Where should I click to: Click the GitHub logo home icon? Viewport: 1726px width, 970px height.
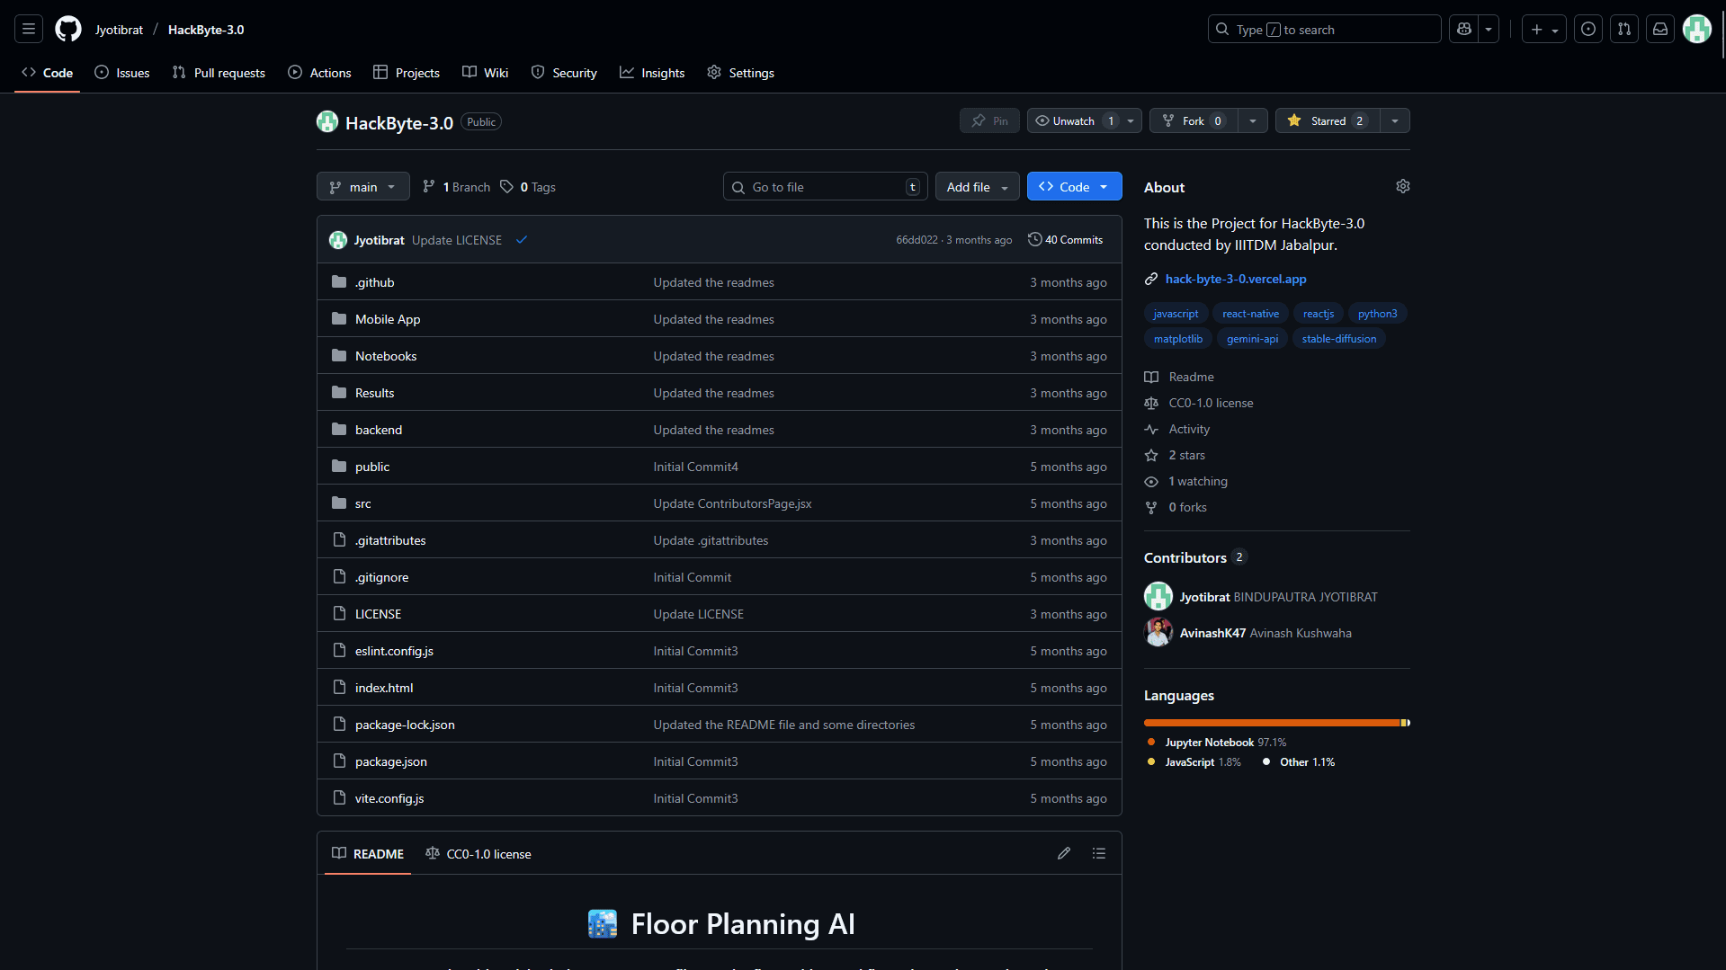pyautogui.click(x=68, y=30)
